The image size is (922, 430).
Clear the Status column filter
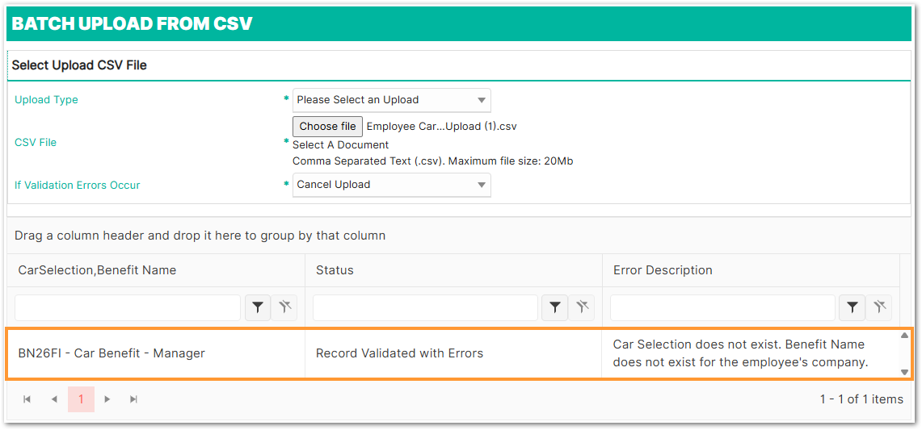click(x=582, y=307)
